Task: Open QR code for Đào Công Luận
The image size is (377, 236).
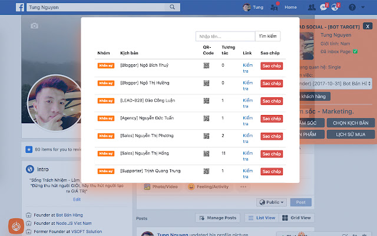Action: 206,101
